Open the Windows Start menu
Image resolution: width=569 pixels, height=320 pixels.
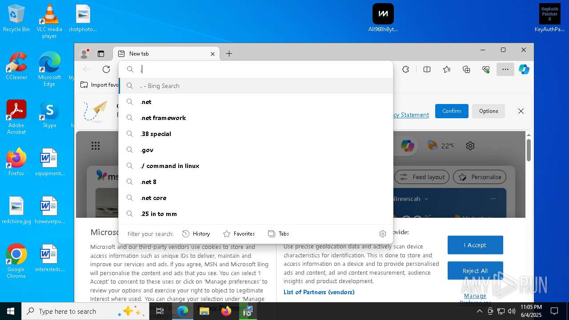[x=11, y=311]
